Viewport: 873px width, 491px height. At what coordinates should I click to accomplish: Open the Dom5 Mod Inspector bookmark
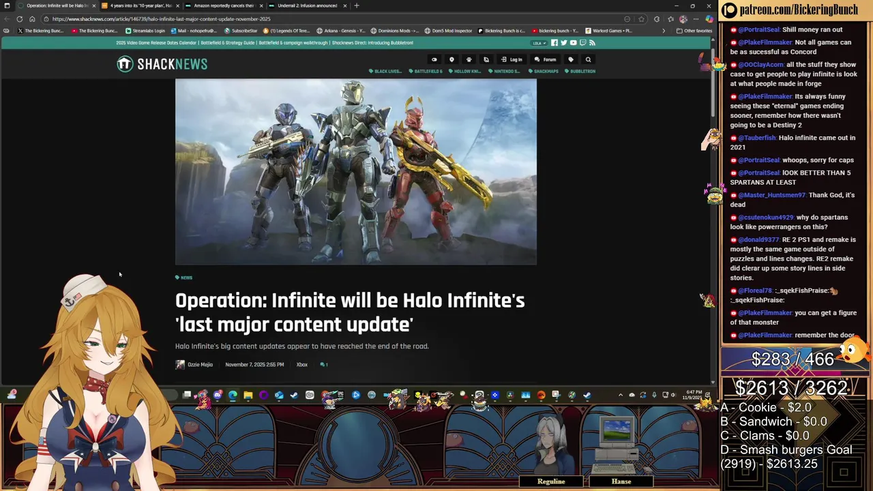click(x=447, y=31)
